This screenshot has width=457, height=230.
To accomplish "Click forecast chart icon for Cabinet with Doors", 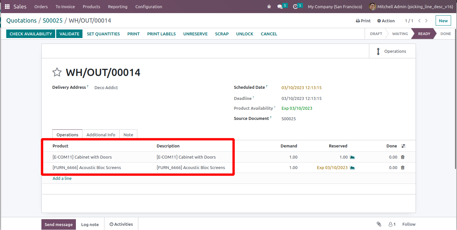I will [x=352, y=157].
